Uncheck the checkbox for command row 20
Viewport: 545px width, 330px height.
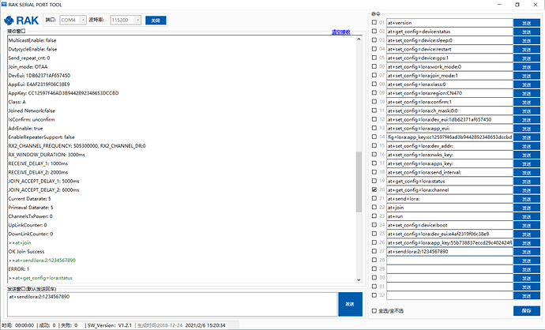point(374,190)
